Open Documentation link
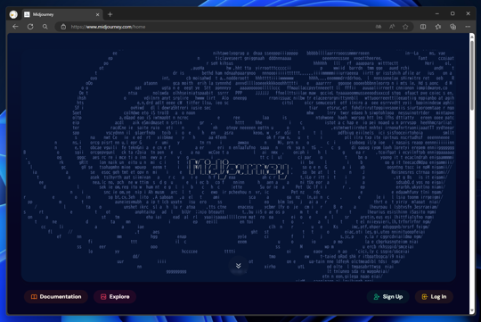The height and width of the screenshot is (322, 481). tap(56, 296)
